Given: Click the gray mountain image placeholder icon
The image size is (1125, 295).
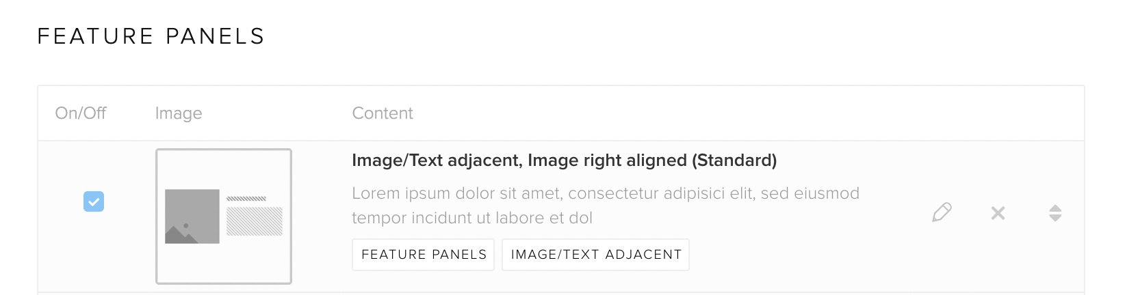Looking at the screenshot, I should click(x=192, y=216).
